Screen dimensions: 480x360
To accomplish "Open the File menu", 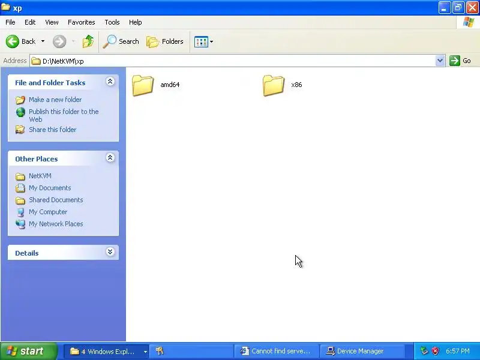I will click(10, 22).
